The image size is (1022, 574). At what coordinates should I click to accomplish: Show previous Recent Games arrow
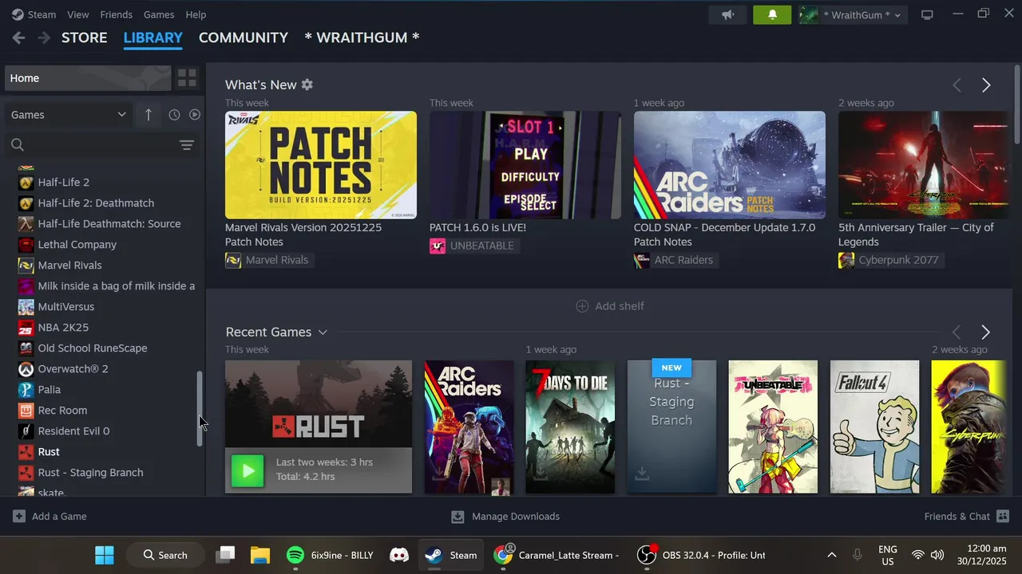point(956,332)
